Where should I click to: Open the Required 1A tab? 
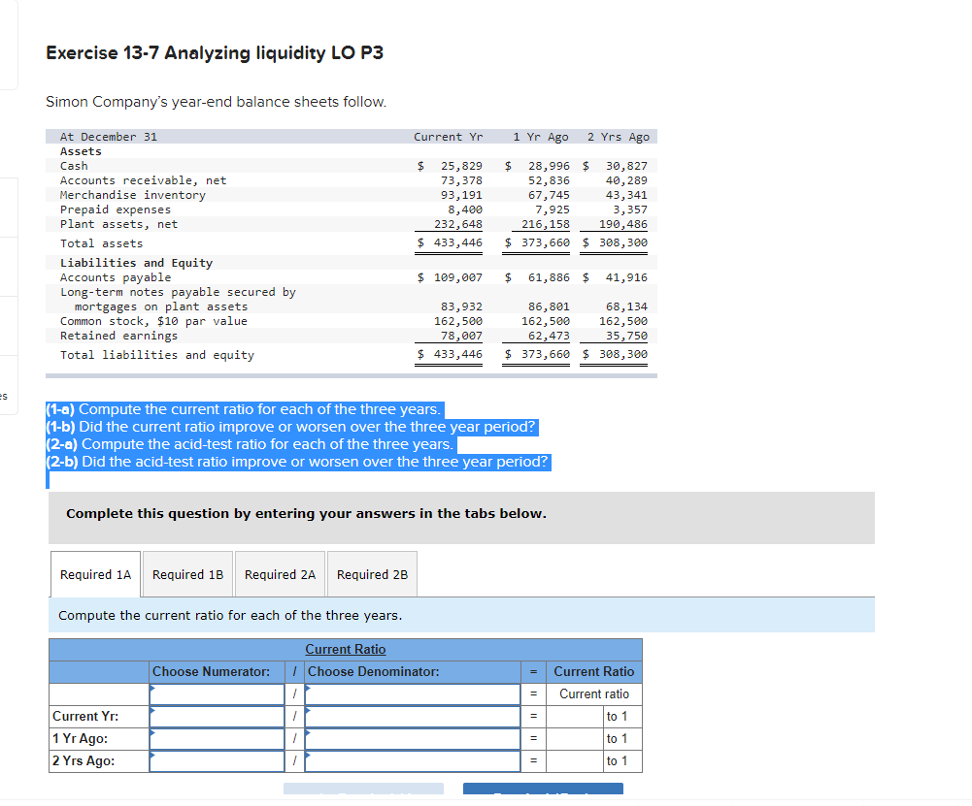pyautogui.click(x=95, y=574)
